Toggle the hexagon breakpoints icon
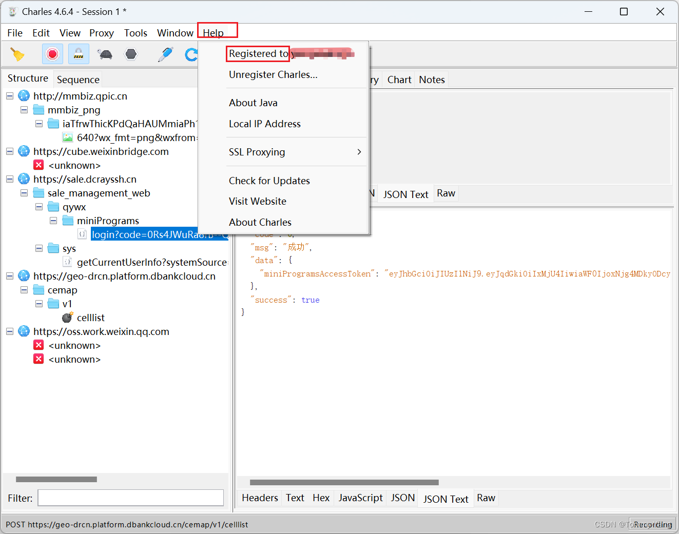 click(x=131, y=54)
